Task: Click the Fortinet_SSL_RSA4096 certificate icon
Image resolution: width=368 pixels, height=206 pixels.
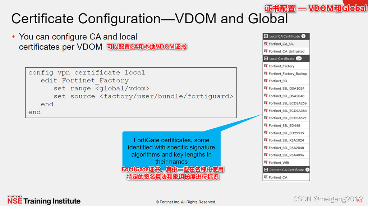Action: pos(266,155)
